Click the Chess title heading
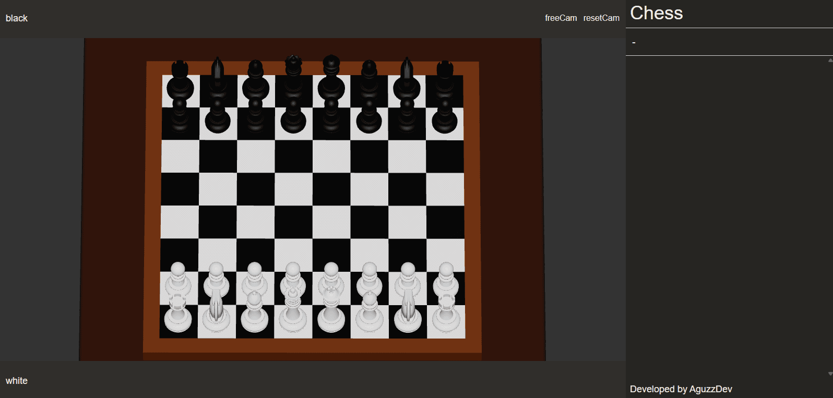Screen dimensions: 833x398 (656, 13)
